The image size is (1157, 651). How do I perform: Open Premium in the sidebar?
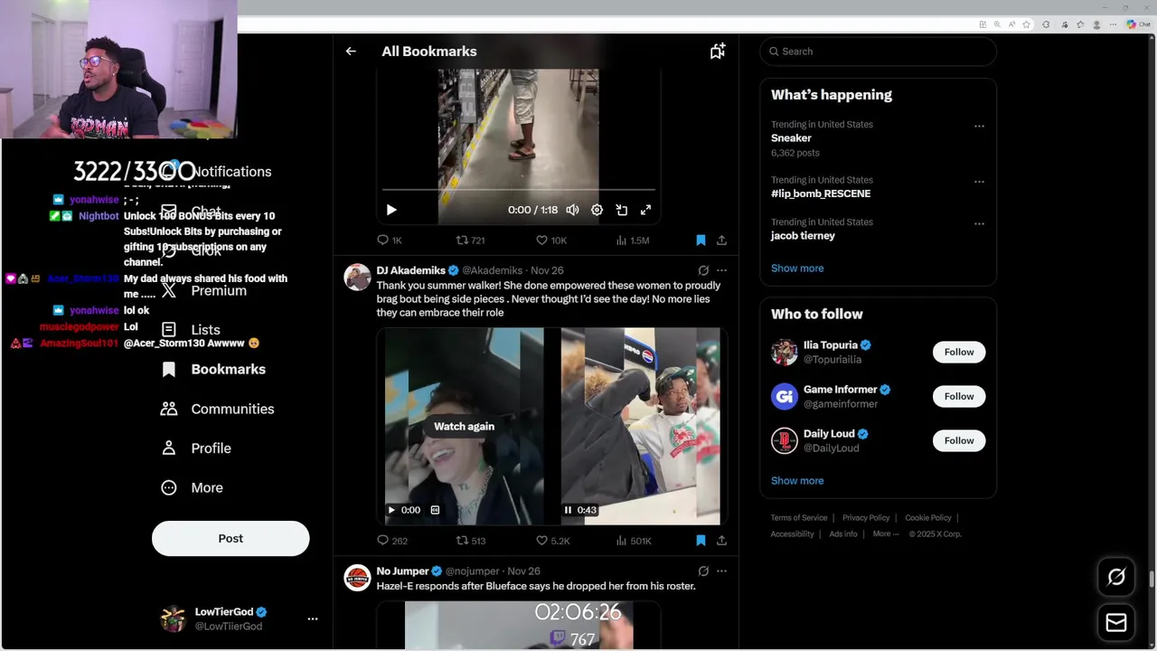pos(204,291)
